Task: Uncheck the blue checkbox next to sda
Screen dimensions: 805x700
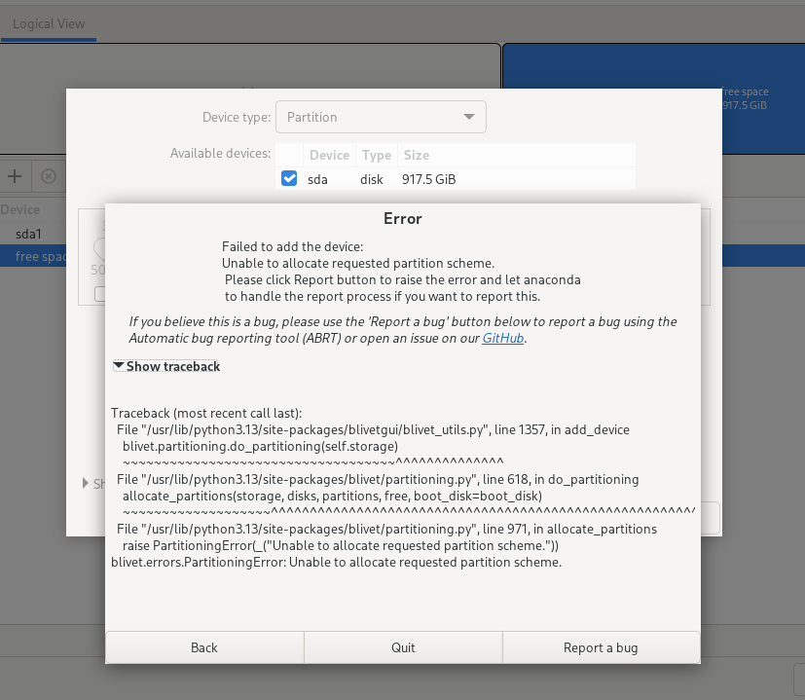Action: click(x=289, y=178)
